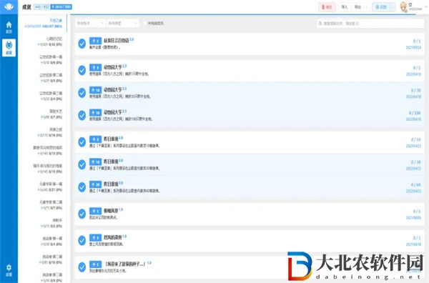Click the 风带来了故事的种子 achievement title

click(125, 264)
